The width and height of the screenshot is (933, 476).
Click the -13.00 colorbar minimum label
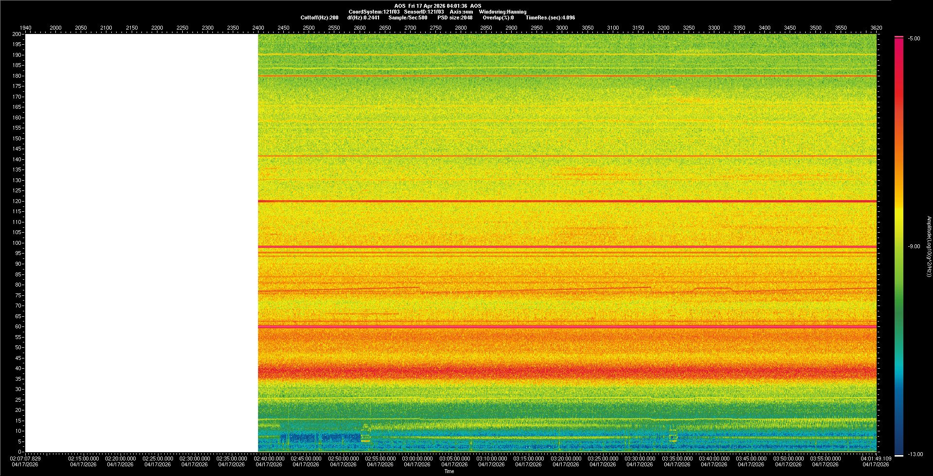click(916, 455)
